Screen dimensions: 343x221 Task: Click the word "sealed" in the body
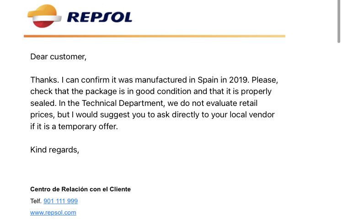click(43, 103)
